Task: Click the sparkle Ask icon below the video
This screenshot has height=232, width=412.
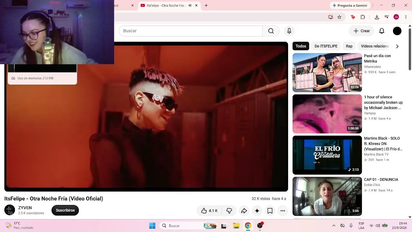Action: 257,211
